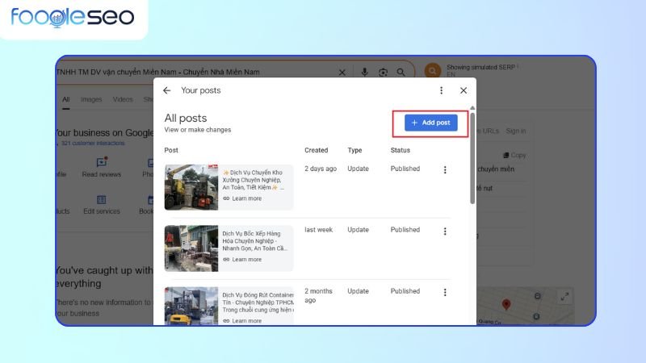
Task: Switch to the Videos search tab
Action: (123, 100)
